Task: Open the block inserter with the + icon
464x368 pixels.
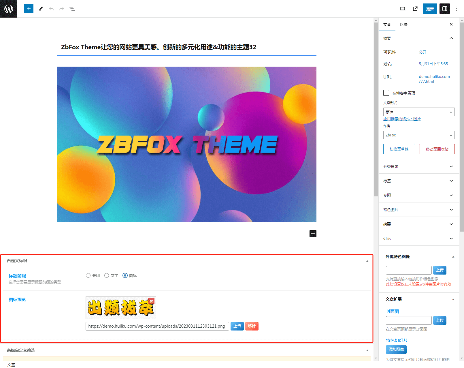Action: click(x=29, y=9)
